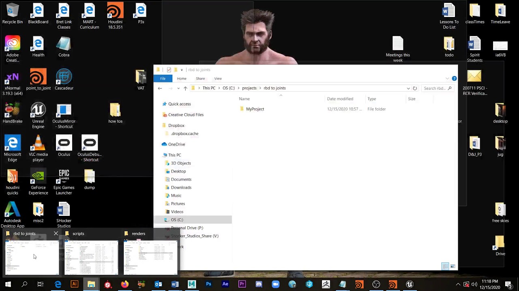Open the chevron after projects in the address bar
519x291 pixels.
pyautogui.click(x=260, y=88)
